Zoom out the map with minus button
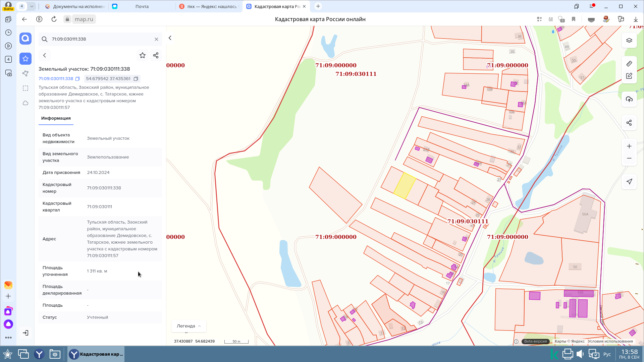 pyautogui.click(x=629, y=158)
